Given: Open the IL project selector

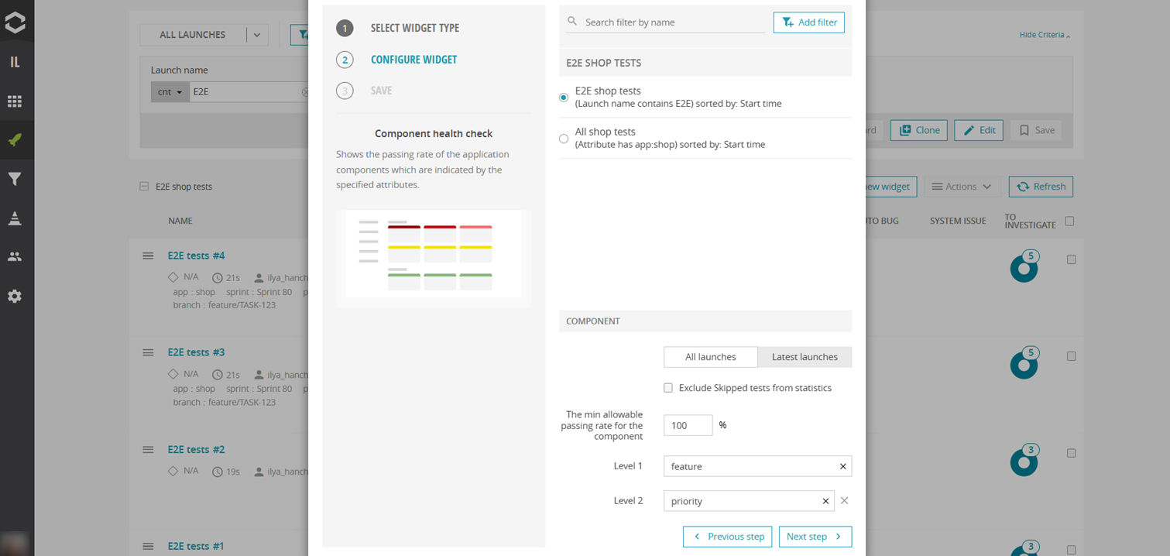Looking at the screenshot, I should pos(15,63).
